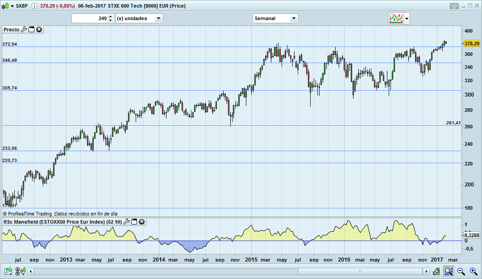Select the auto-fit zoom tool
The image size is (482, 279).
(448, 271)
